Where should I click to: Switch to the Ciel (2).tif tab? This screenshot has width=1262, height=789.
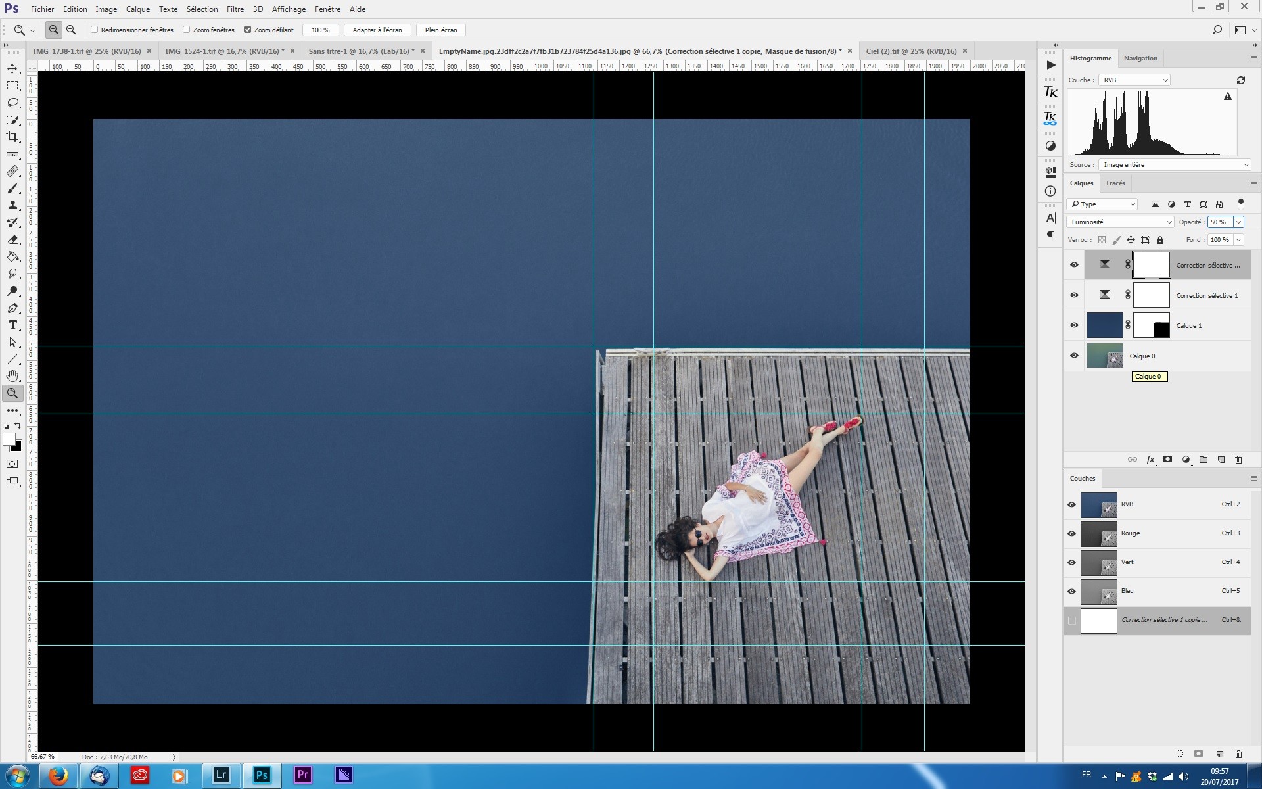(910, 51)
